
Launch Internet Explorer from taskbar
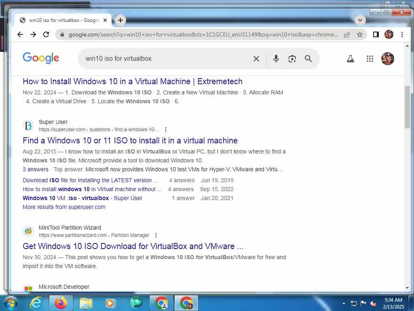(36, 303)
